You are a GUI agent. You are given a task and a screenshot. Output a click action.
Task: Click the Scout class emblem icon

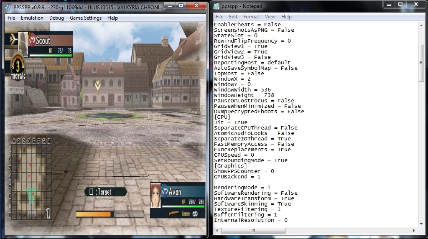[32, 40]
